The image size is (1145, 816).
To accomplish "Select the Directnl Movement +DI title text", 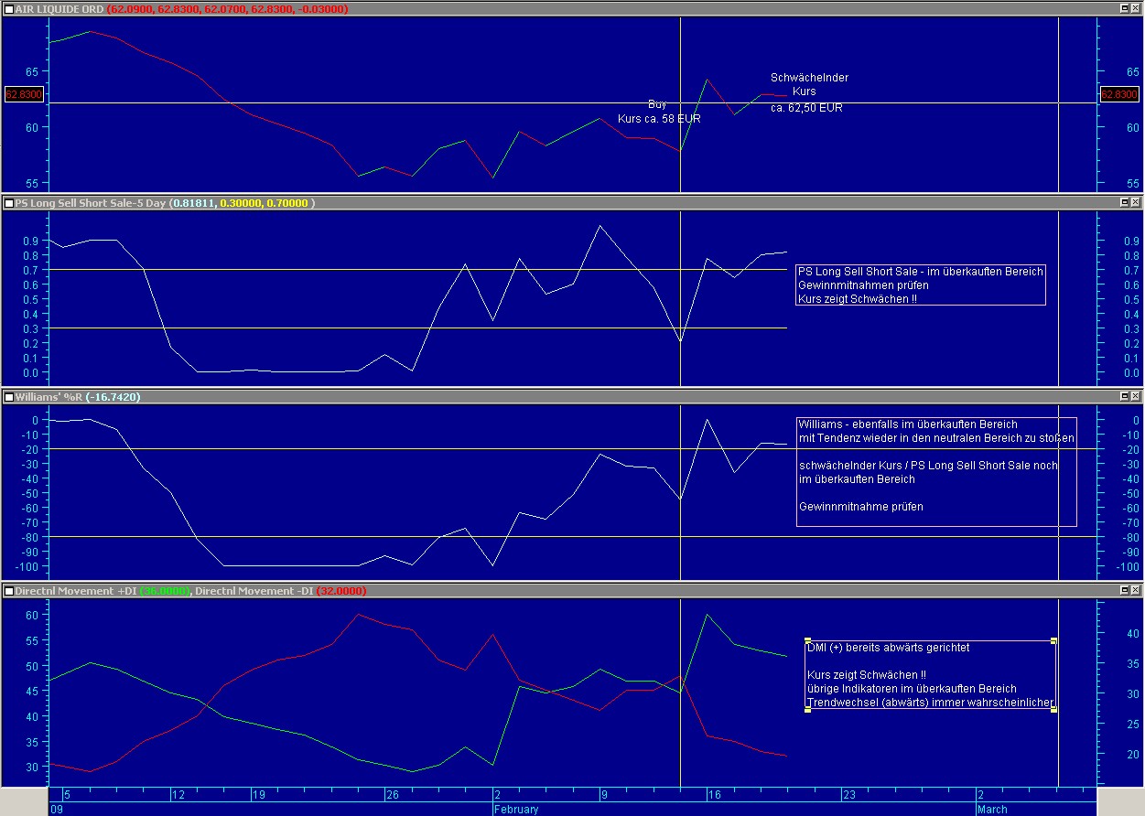I will (x=76, y=591).
